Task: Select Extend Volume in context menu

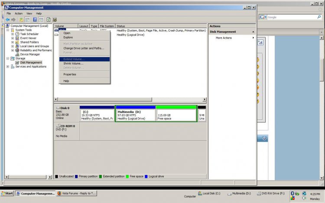Action: [84, 59]
